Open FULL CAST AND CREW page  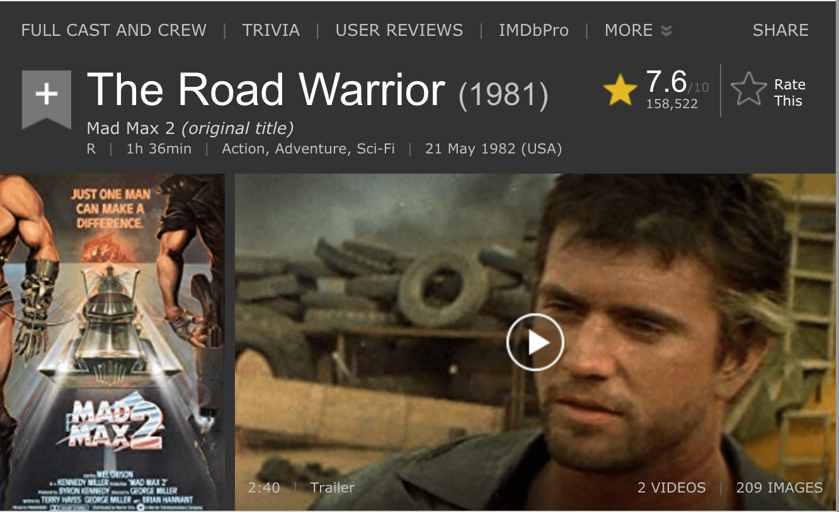114,30
